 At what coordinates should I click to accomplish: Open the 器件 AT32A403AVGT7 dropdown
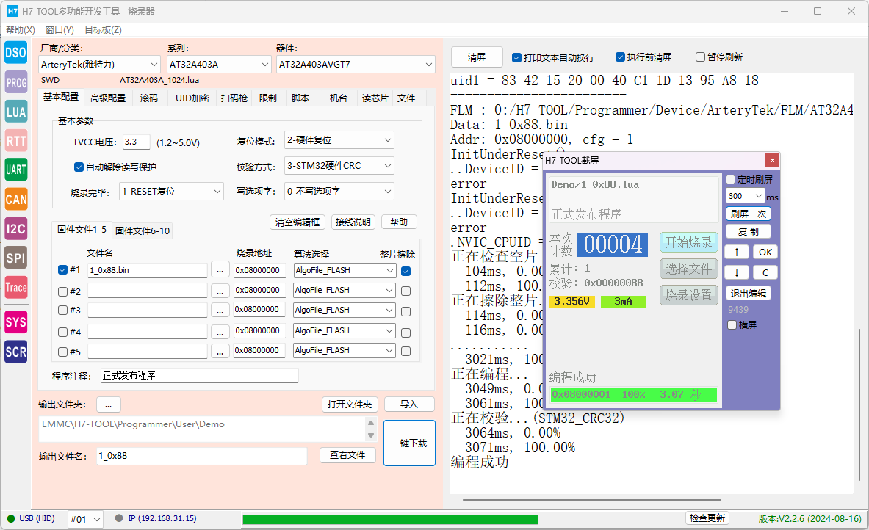coord(356,65)
